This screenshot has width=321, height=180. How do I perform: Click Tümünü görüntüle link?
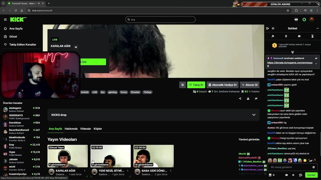point(249,139)
